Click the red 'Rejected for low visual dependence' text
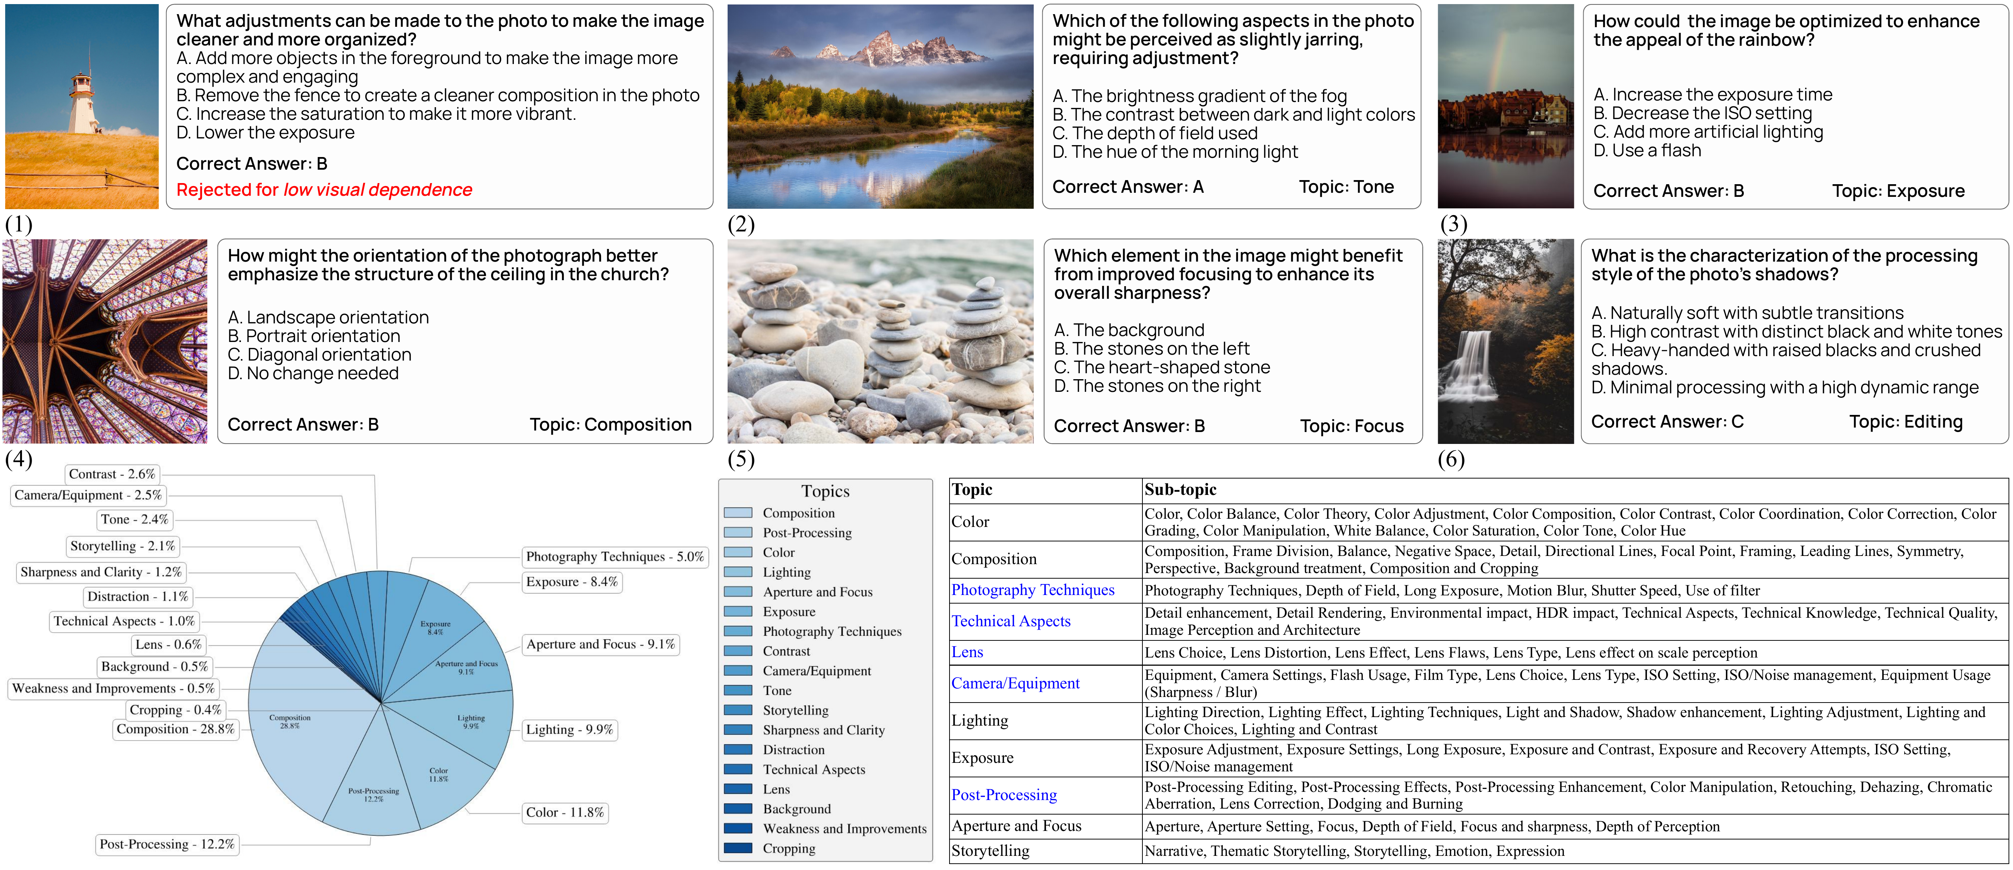Viewport: 2013px width, 870px height. [x=324, y=190]
